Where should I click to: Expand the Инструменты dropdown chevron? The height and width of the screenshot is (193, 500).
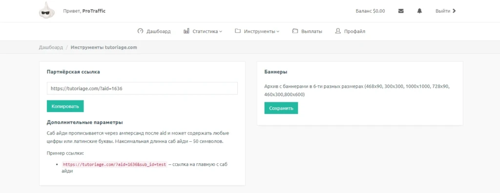coord(278,32)
